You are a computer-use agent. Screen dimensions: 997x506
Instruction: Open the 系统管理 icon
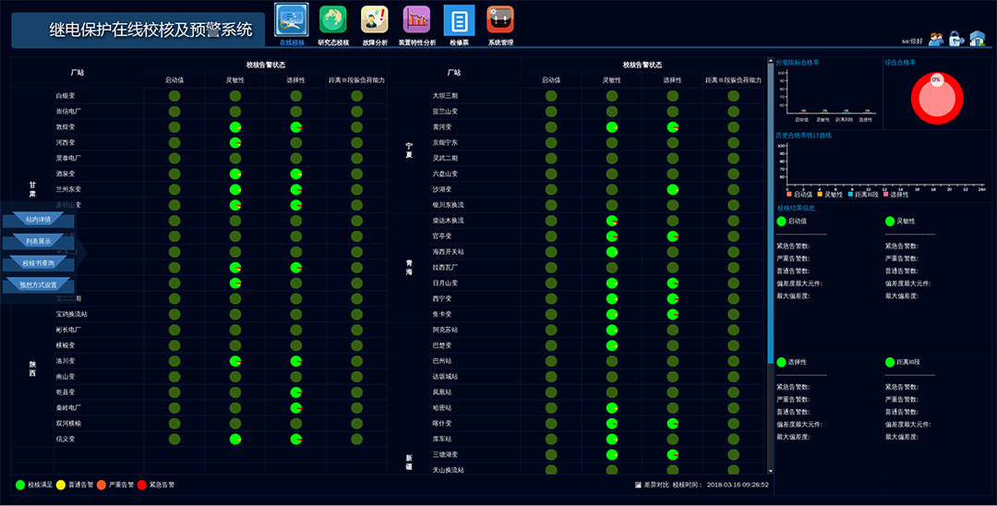point(500,19)
